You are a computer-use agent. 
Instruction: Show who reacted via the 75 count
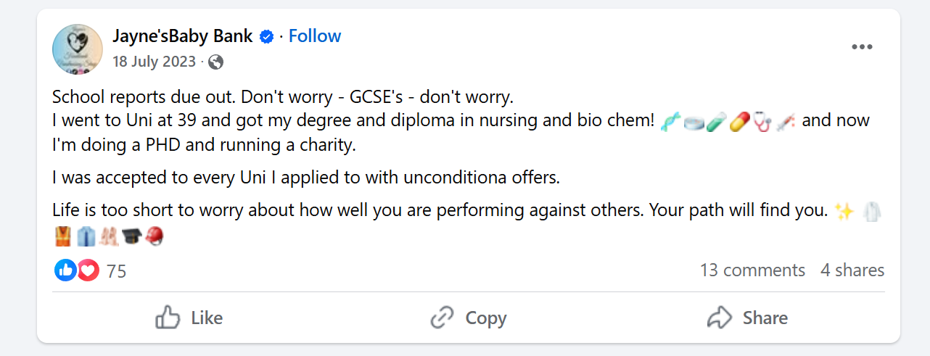(116, 271)
